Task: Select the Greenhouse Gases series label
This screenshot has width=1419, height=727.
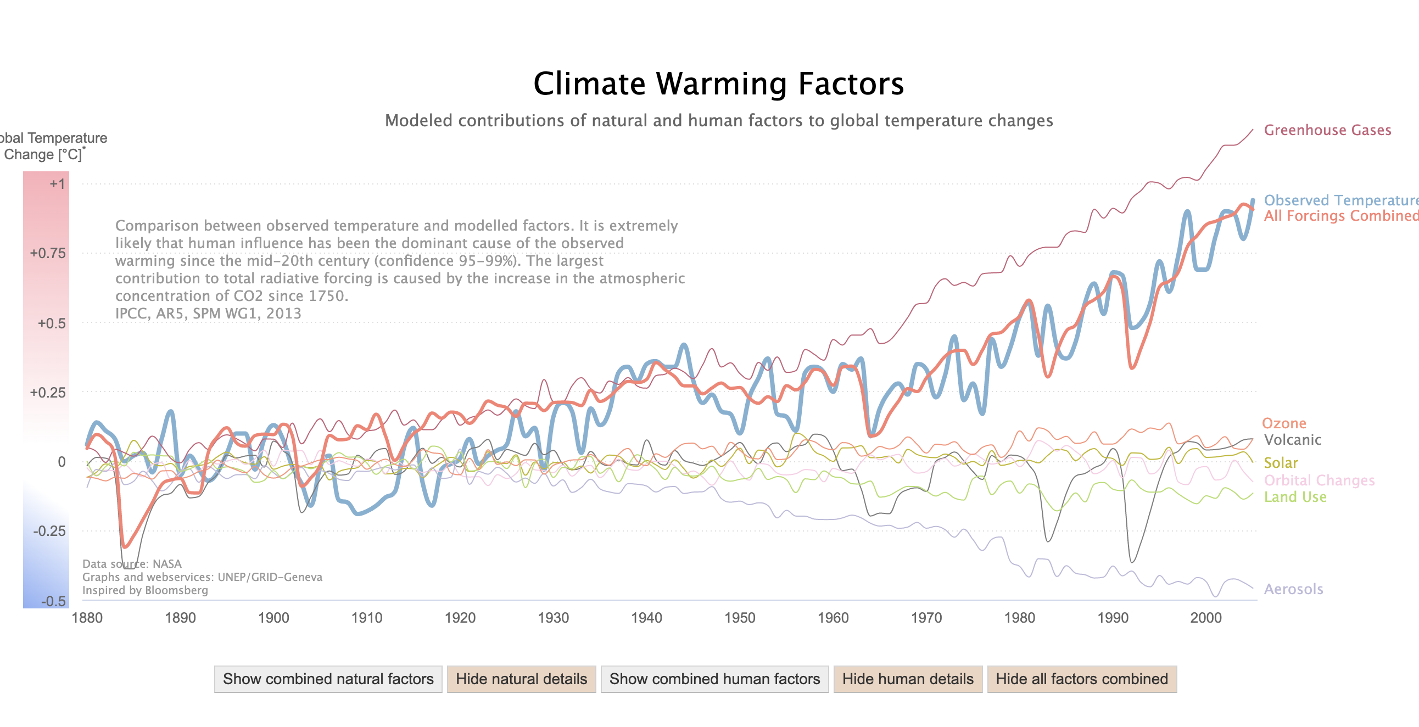Action: point(1327,130)
